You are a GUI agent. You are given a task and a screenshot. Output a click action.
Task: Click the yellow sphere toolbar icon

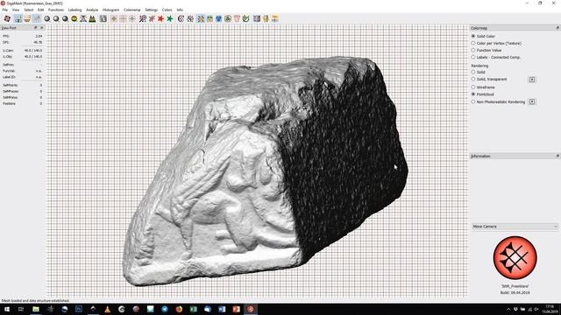pyautogui.click(x=74, y=18)
